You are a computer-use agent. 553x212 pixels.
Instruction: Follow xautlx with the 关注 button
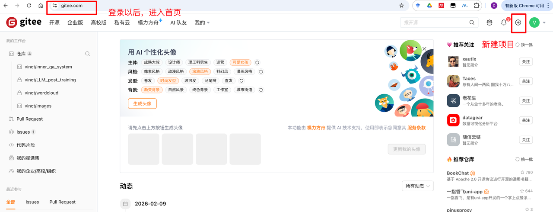pos(526,62)
